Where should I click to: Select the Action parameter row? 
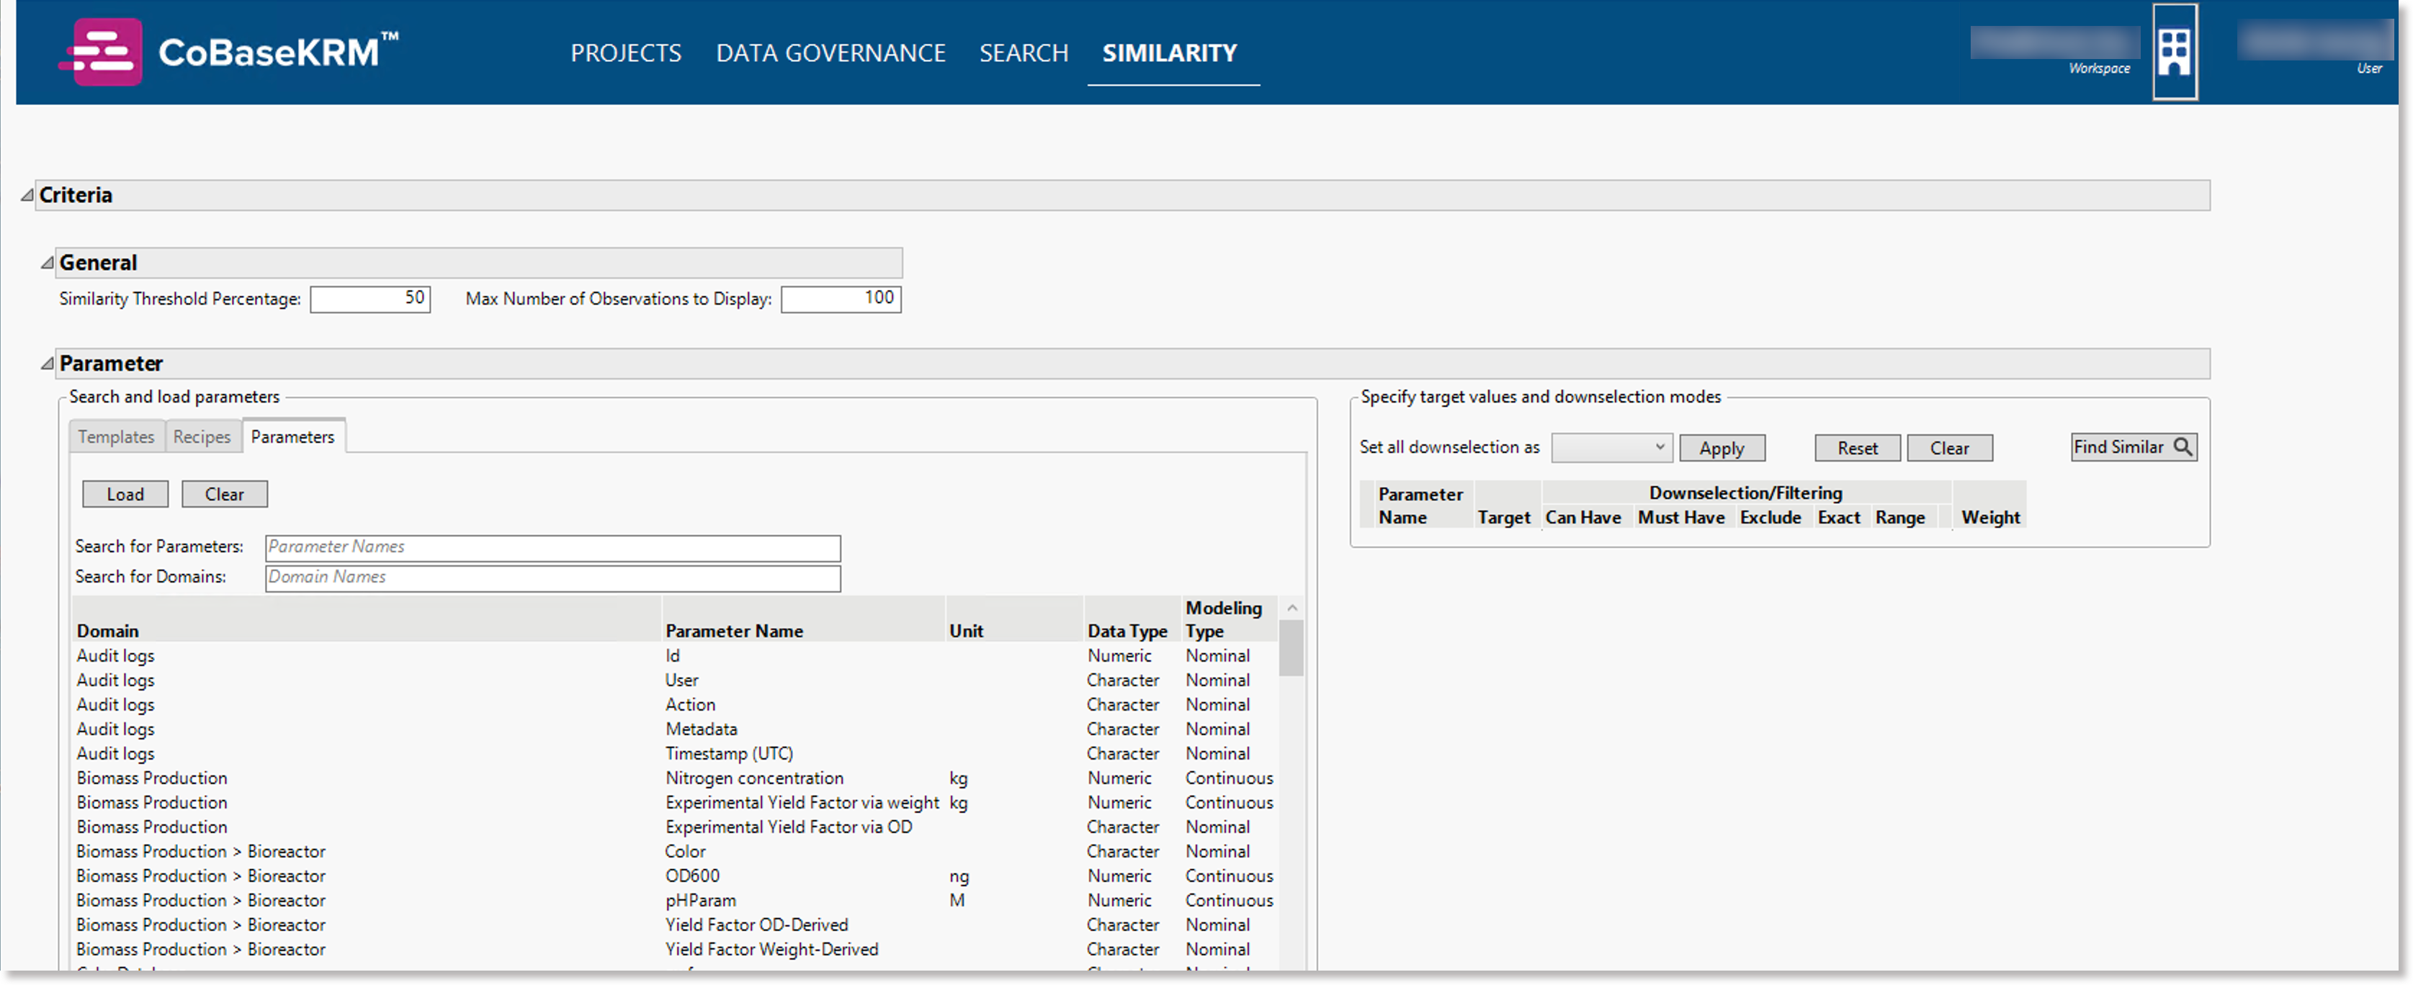click(676, 705)
